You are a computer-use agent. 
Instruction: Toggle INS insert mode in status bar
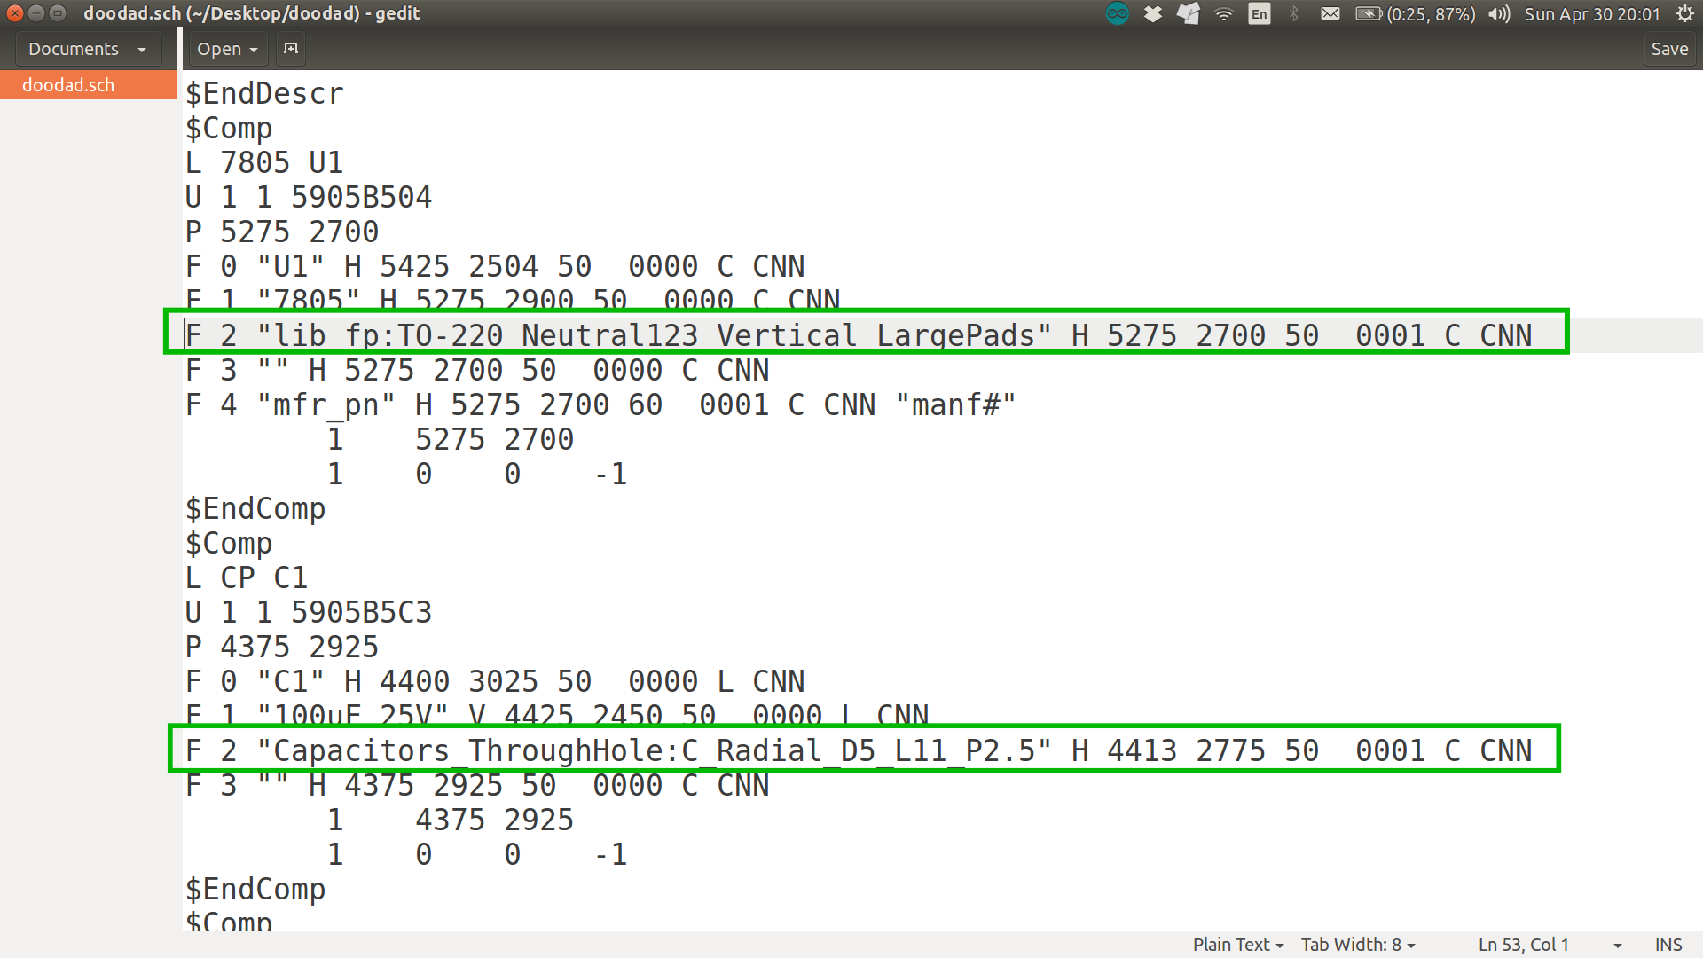click(1668, 945)
